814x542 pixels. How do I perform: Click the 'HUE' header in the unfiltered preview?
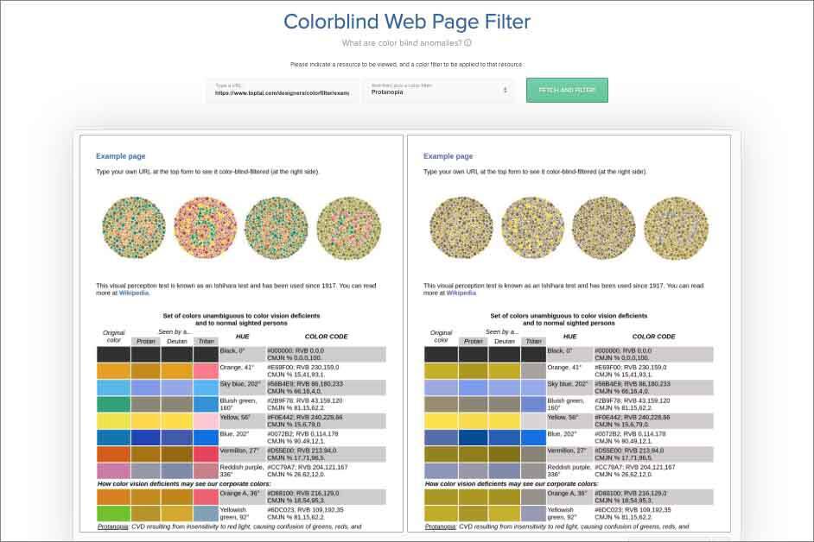(x=243, y=337)
